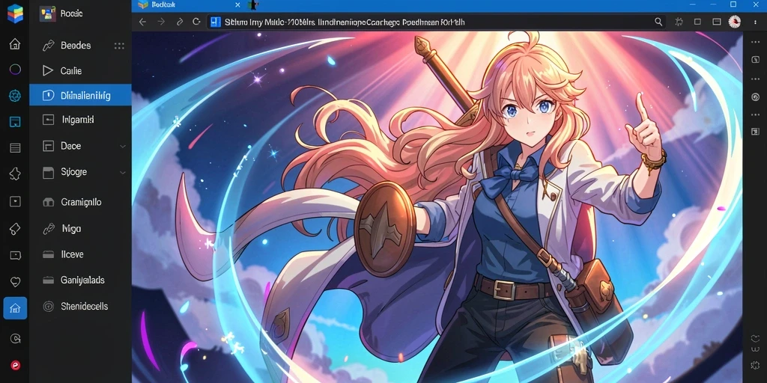Select the puzzle piece extensions icon

[x=15, y=174]
